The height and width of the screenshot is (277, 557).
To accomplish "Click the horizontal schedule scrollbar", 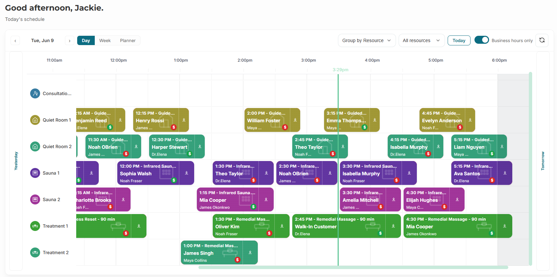I will tap(353, 267).
